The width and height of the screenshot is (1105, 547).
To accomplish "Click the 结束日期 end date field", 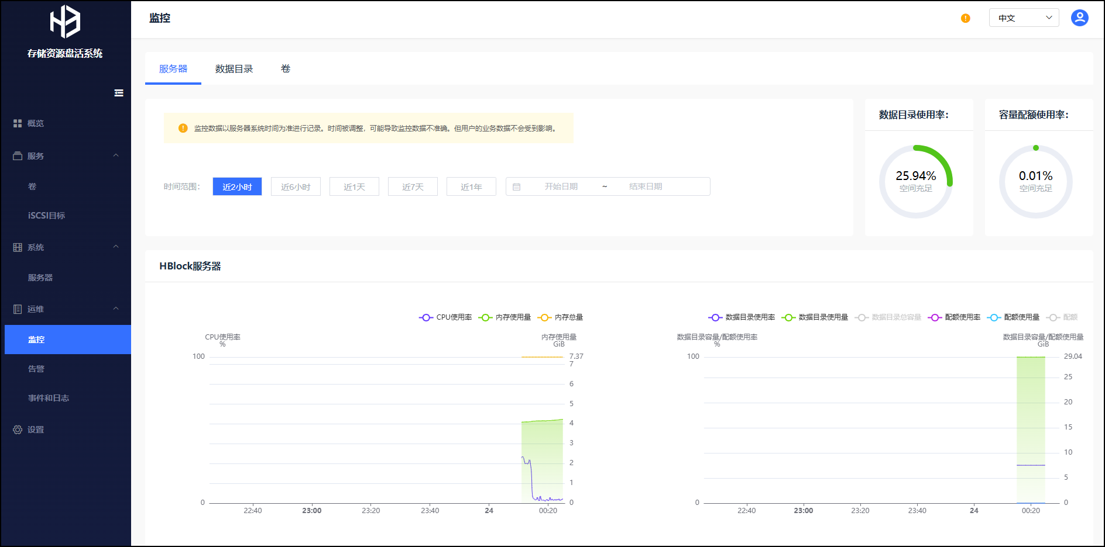I will 646,186.
